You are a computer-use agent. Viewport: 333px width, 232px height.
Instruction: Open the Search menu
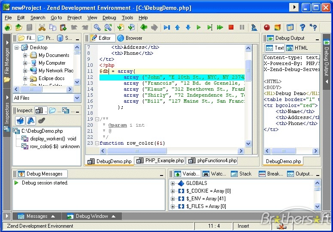click(38, 18)
